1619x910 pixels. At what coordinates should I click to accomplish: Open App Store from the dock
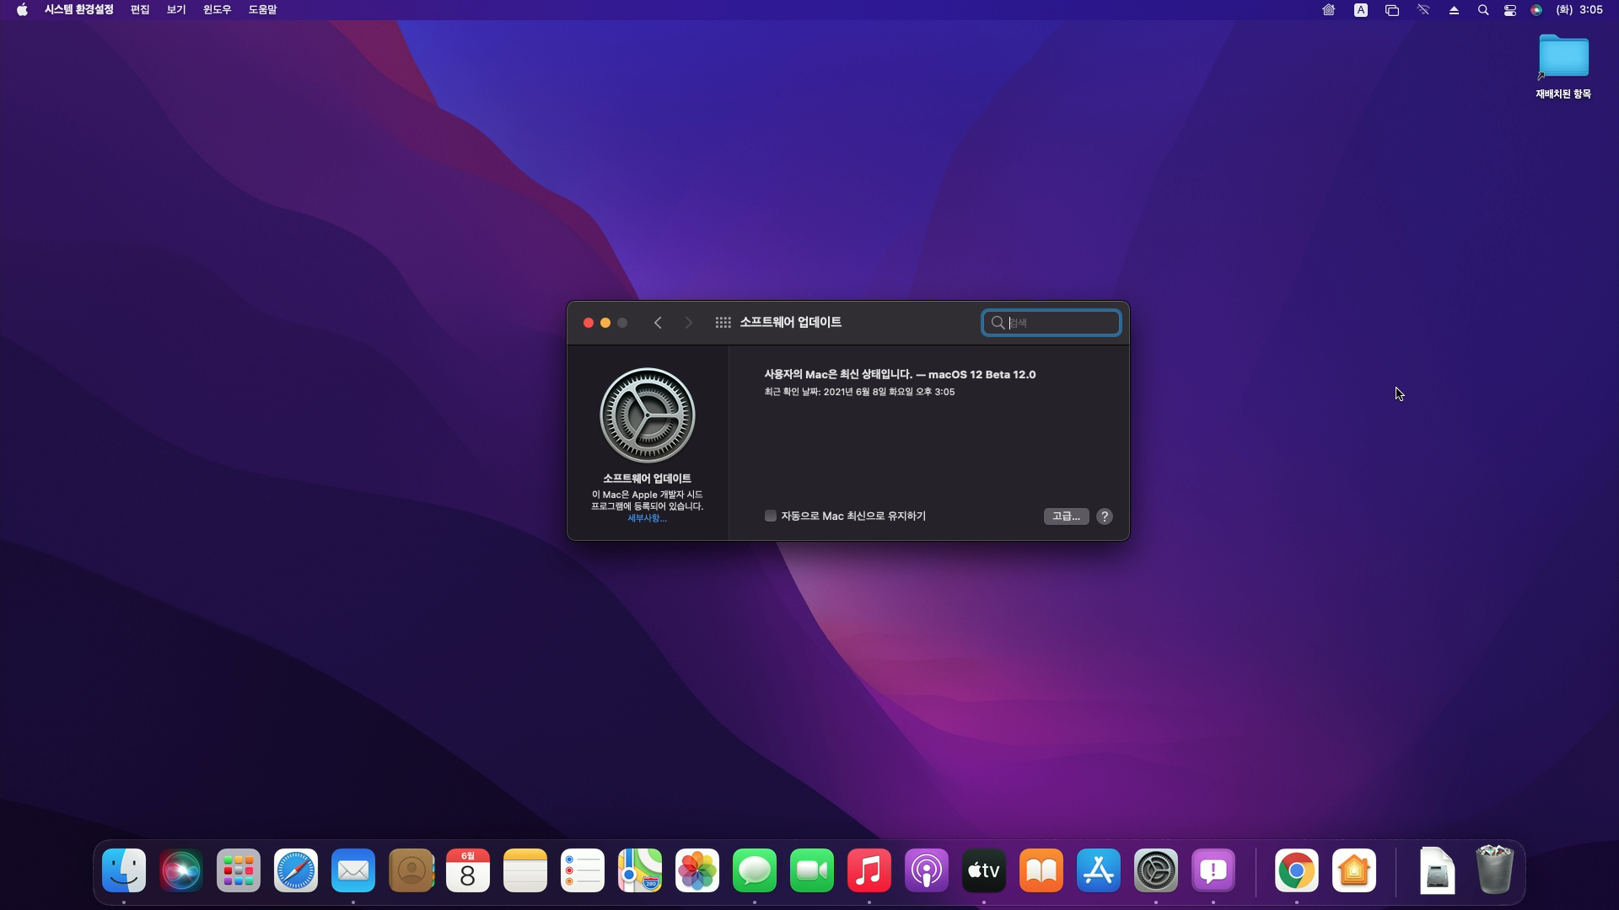[x=1099, y=870]
